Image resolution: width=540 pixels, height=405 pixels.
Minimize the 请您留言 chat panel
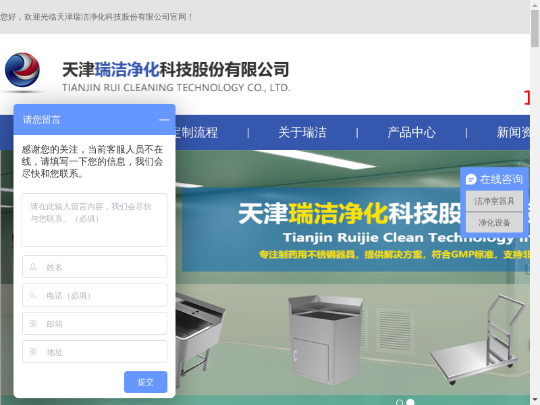coord(164,120)
